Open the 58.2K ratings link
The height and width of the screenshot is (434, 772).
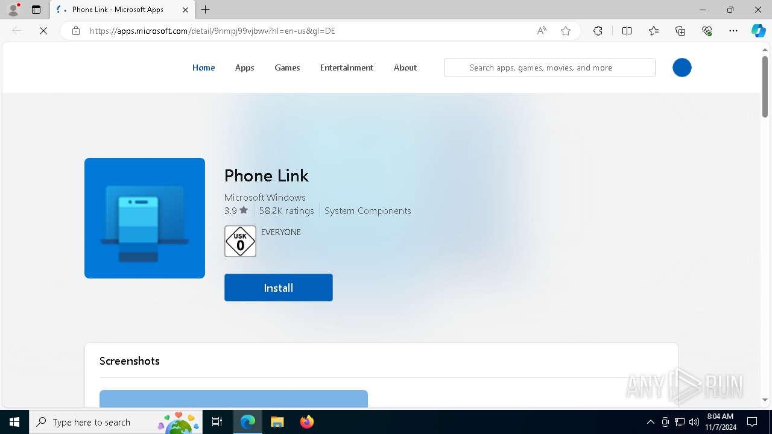click(286, 210)
